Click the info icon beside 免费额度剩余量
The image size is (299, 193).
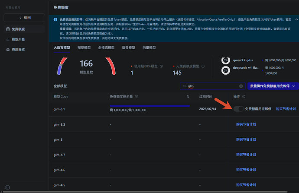coord(136,96)
